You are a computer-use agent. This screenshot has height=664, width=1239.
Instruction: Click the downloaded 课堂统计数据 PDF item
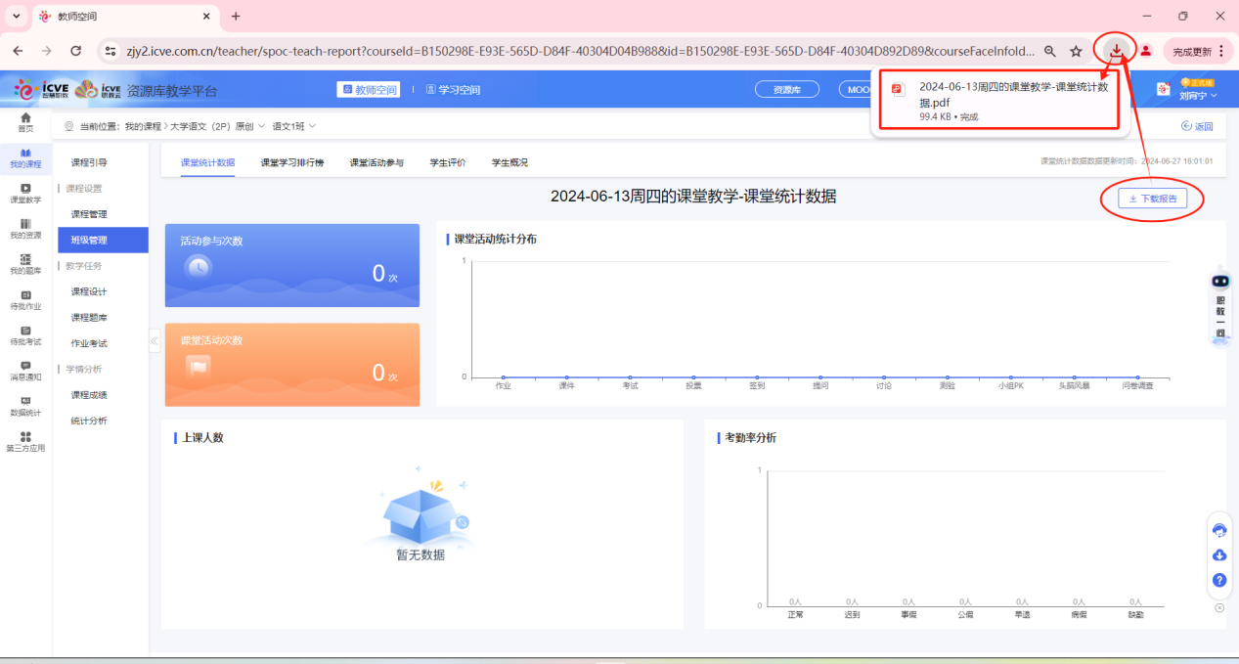pyautogui.click(x=997, y=95)
